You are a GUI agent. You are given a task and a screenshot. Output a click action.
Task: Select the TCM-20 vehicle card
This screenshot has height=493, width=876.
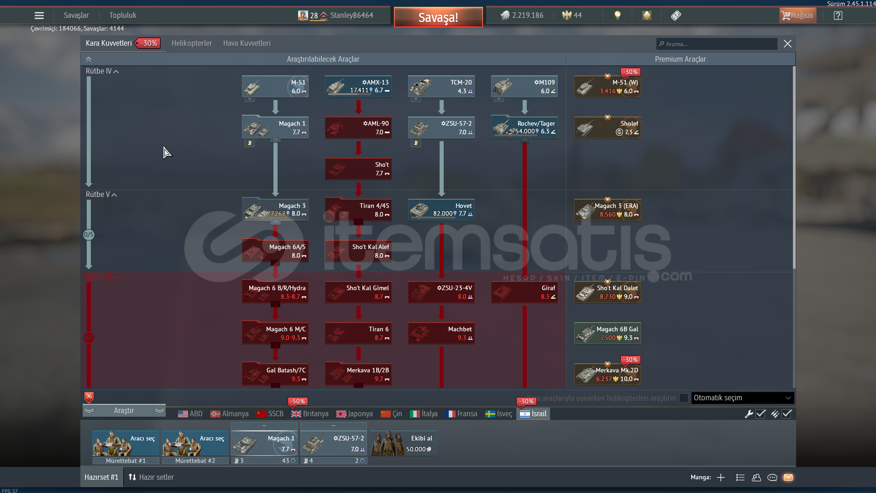441,86
